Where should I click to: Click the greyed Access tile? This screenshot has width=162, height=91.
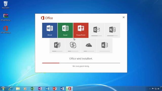(x=105, y=46)
